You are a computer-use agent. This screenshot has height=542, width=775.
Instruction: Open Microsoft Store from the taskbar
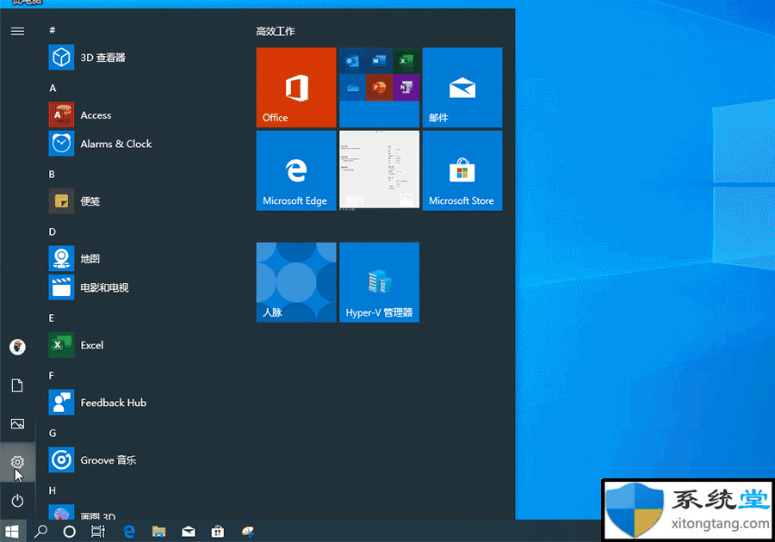[218, 531]
